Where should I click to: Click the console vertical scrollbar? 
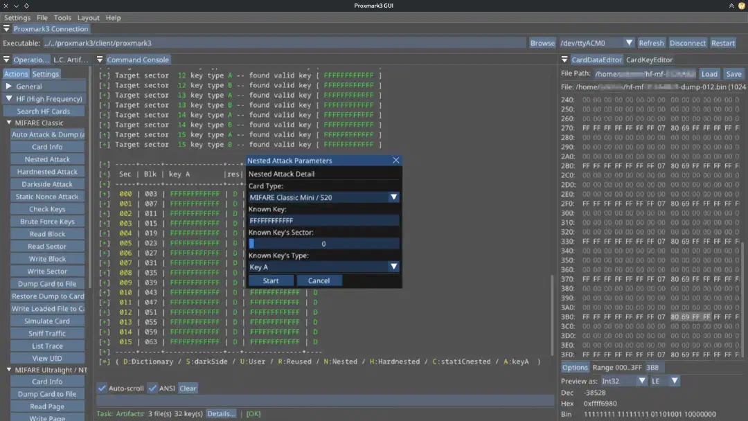pyautogui.click(x=553, y=314)
